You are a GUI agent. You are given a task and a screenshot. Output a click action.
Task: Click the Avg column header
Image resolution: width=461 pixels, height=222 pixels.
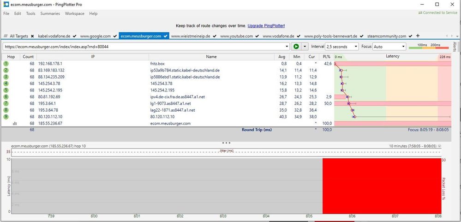(281, 57)
